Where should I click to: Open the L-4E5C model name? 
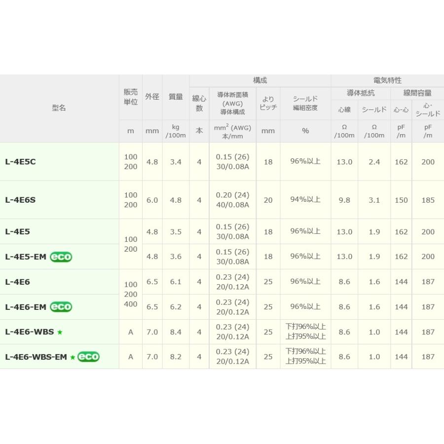point(20,162)
